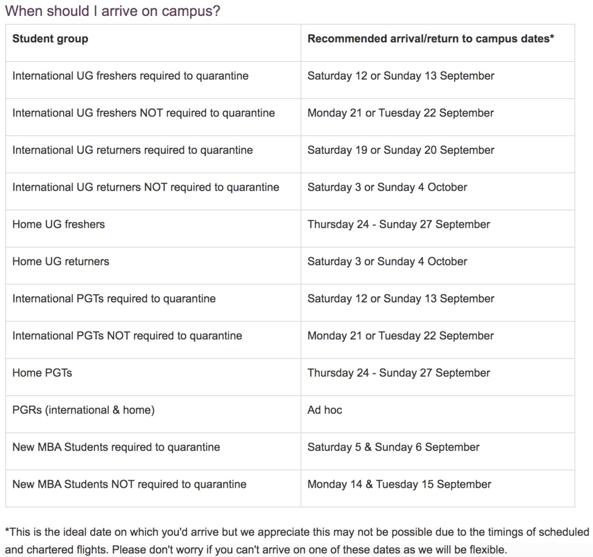Click 'International UG returners NOT required to quarantine'
This screenshot has width=593, height=557.
(146, 187)
